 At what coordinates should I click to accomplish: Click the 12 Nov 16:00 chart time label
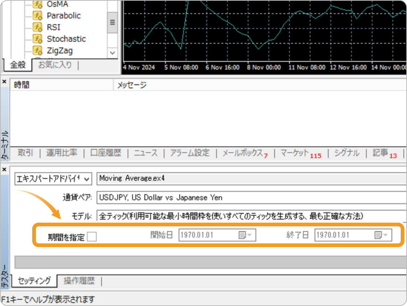(348, 67)
